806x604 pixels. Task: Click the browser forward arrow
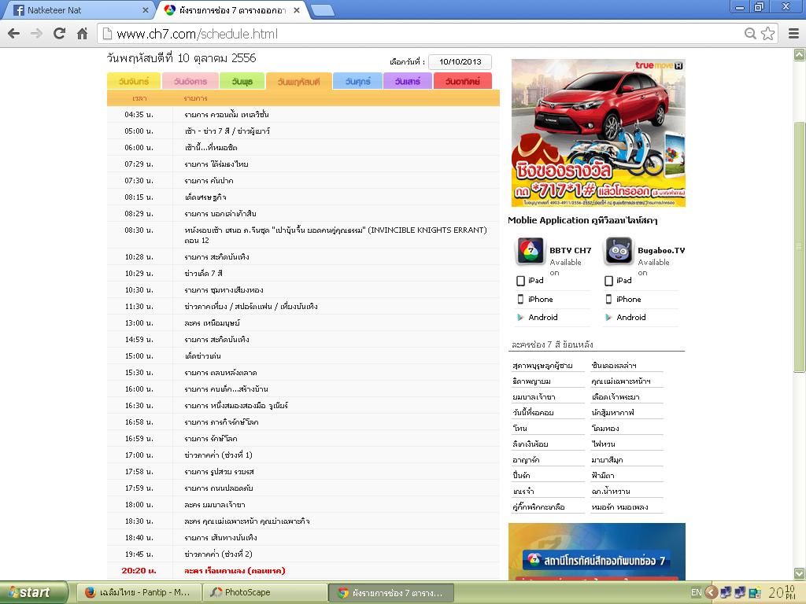point(36,34)
